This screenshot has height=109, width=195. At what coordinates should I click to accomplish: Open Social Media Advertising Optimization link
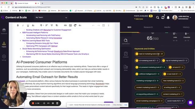point(37,49)
